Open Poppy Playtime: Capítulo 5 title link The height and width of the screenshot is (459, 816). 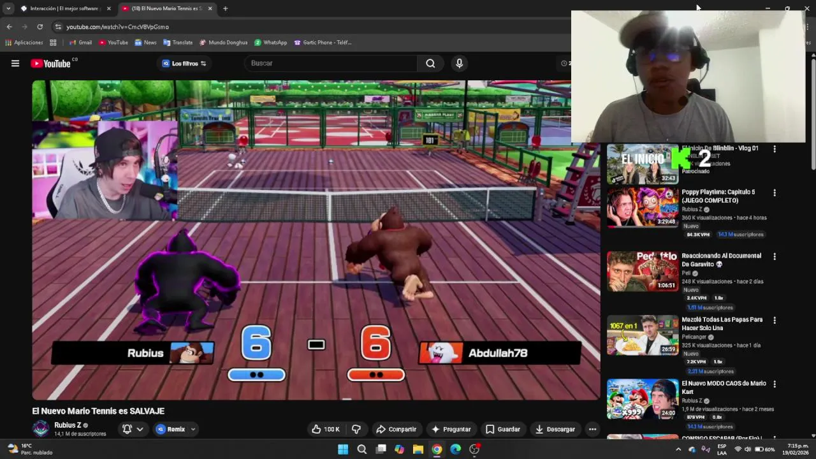pos(718,196)
